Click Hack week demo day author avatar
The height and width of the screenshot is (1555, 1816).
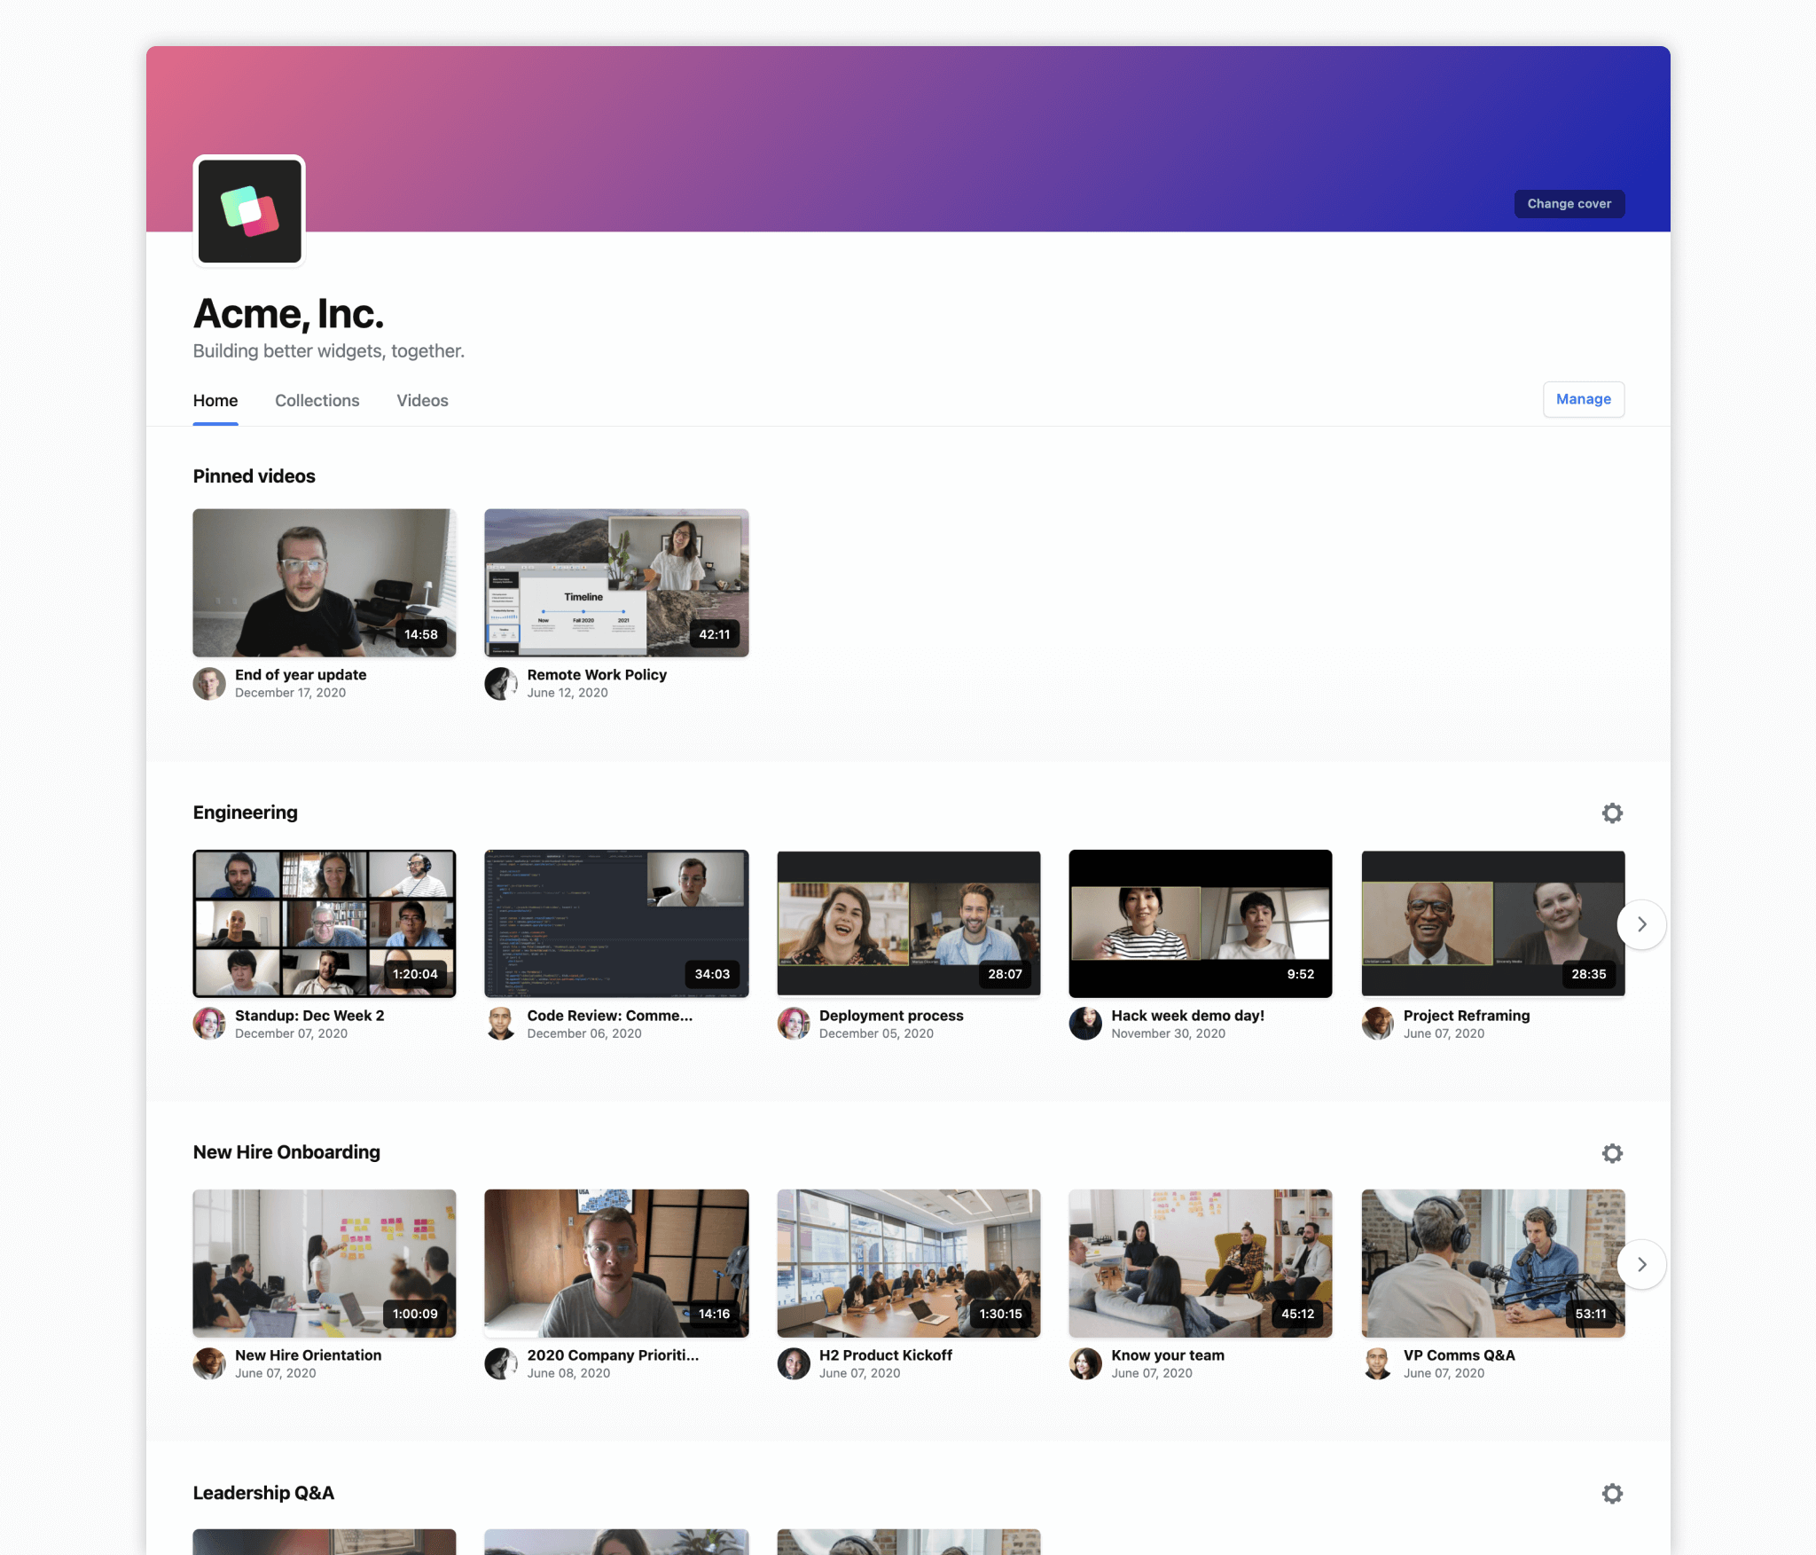coord(1084,1024)
